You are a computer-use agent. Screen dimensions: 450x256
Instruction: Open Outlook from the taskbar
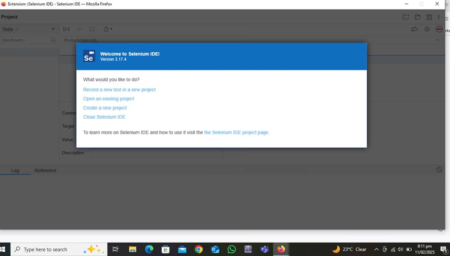pos(215,249)
